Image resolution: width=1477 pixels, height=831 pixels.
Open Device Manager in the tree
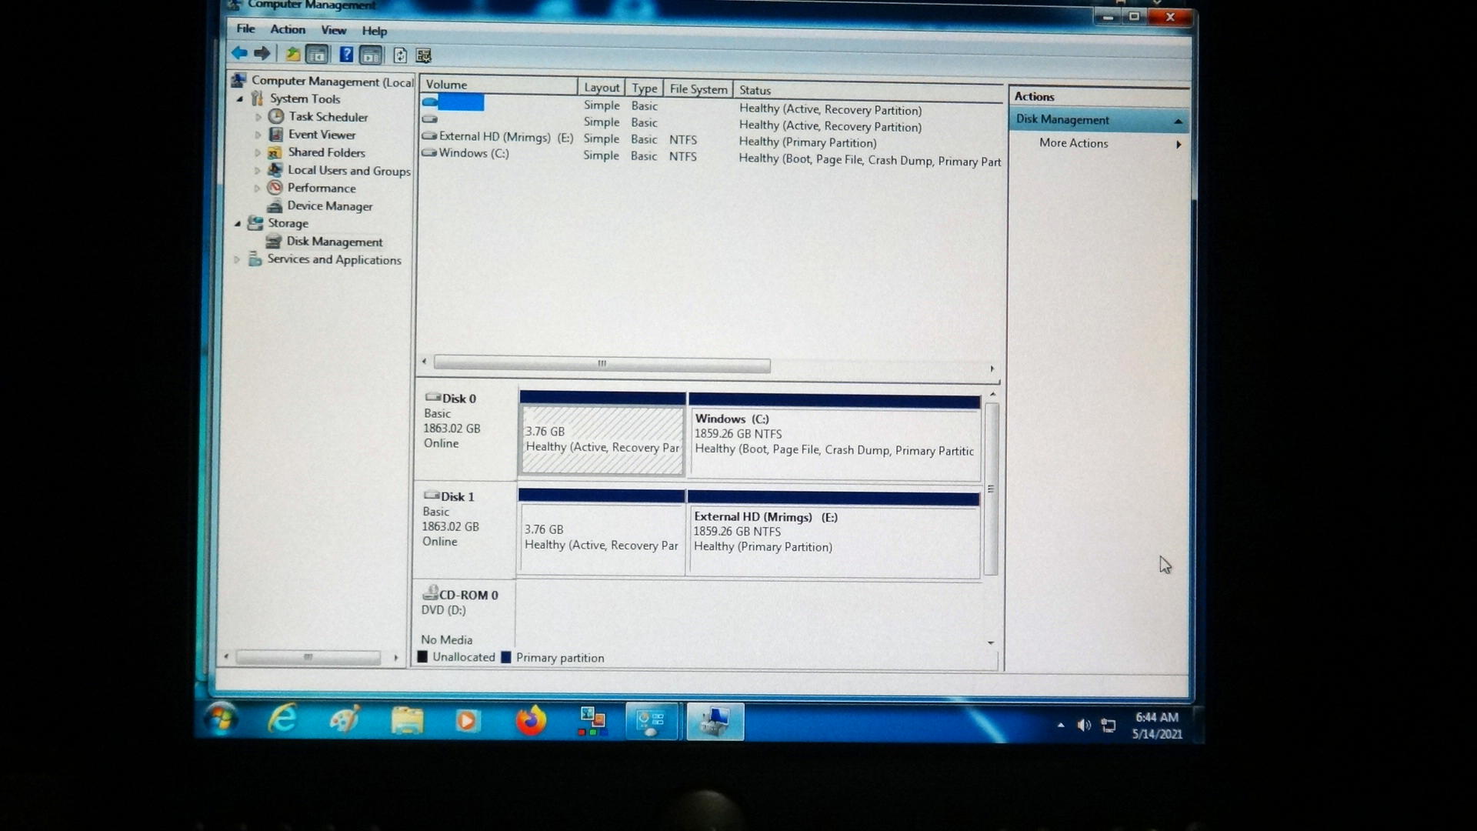click(x=329, y=206)
